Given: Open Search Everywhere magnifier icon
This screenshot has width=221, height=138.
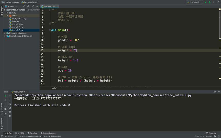Looking at the screenshot, I should [x=219, y=2].
